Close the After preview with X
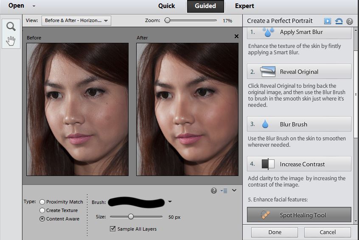Viewport: 359px width, 240px height. [236, 36]
